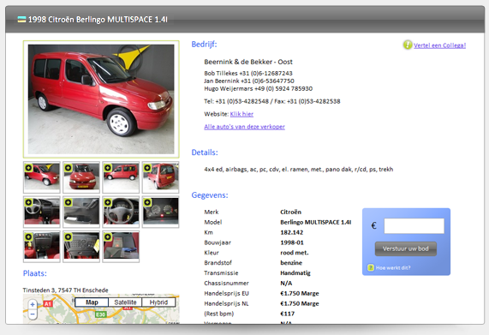Click the Rest bpm value '€117'

(287, 314)
